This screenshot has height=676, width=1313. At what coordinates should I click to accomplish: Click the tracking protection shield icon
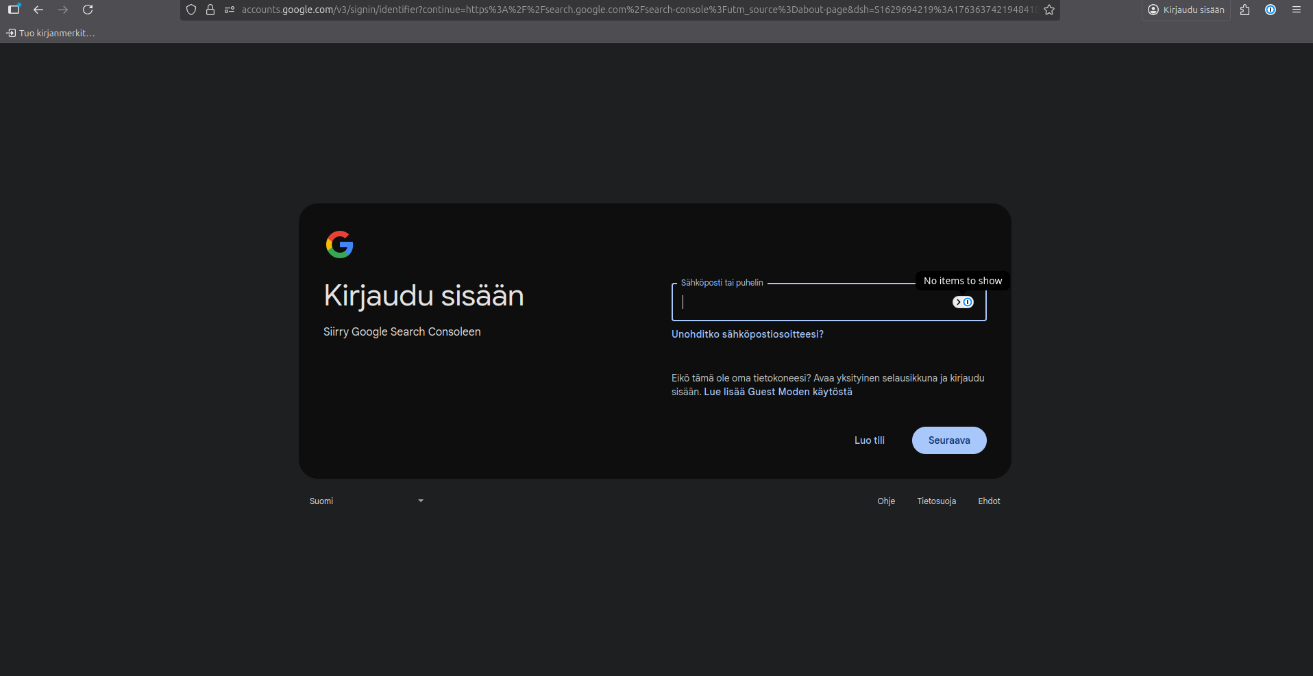191,10
